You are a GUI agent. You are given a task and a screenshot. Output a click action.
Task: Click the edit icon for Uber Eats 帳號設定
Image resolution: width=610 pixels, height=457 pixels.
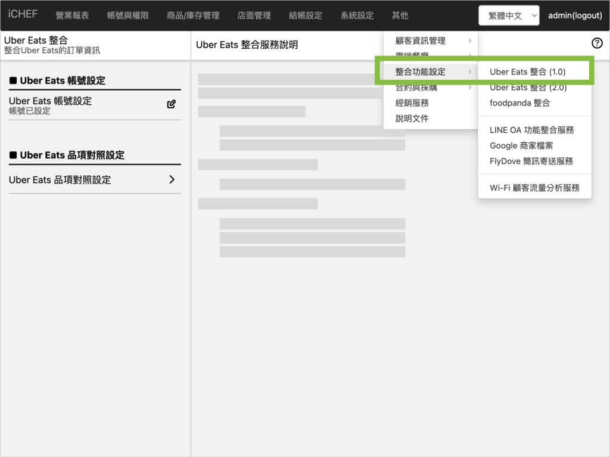172,104
